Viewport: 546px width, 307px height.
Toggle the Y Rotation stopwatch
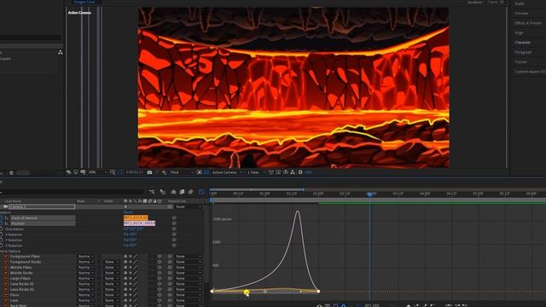tap(2, 240)
